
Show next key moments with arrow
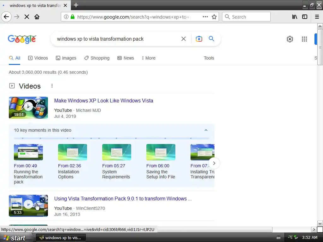click(x=214, y=163)
